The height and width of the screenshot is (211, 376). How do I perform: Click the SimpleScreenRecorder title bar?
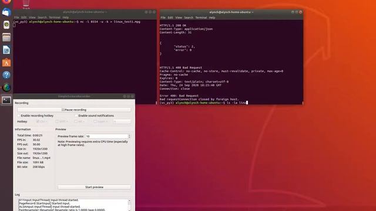(75, 96)
